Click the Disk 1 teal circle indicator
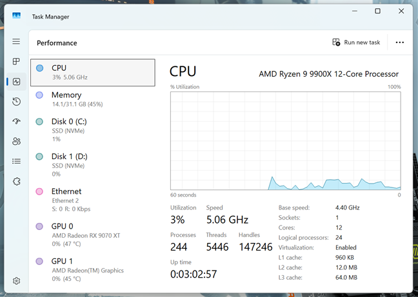This screenshot has width=418, height=297. pos(39,157)
